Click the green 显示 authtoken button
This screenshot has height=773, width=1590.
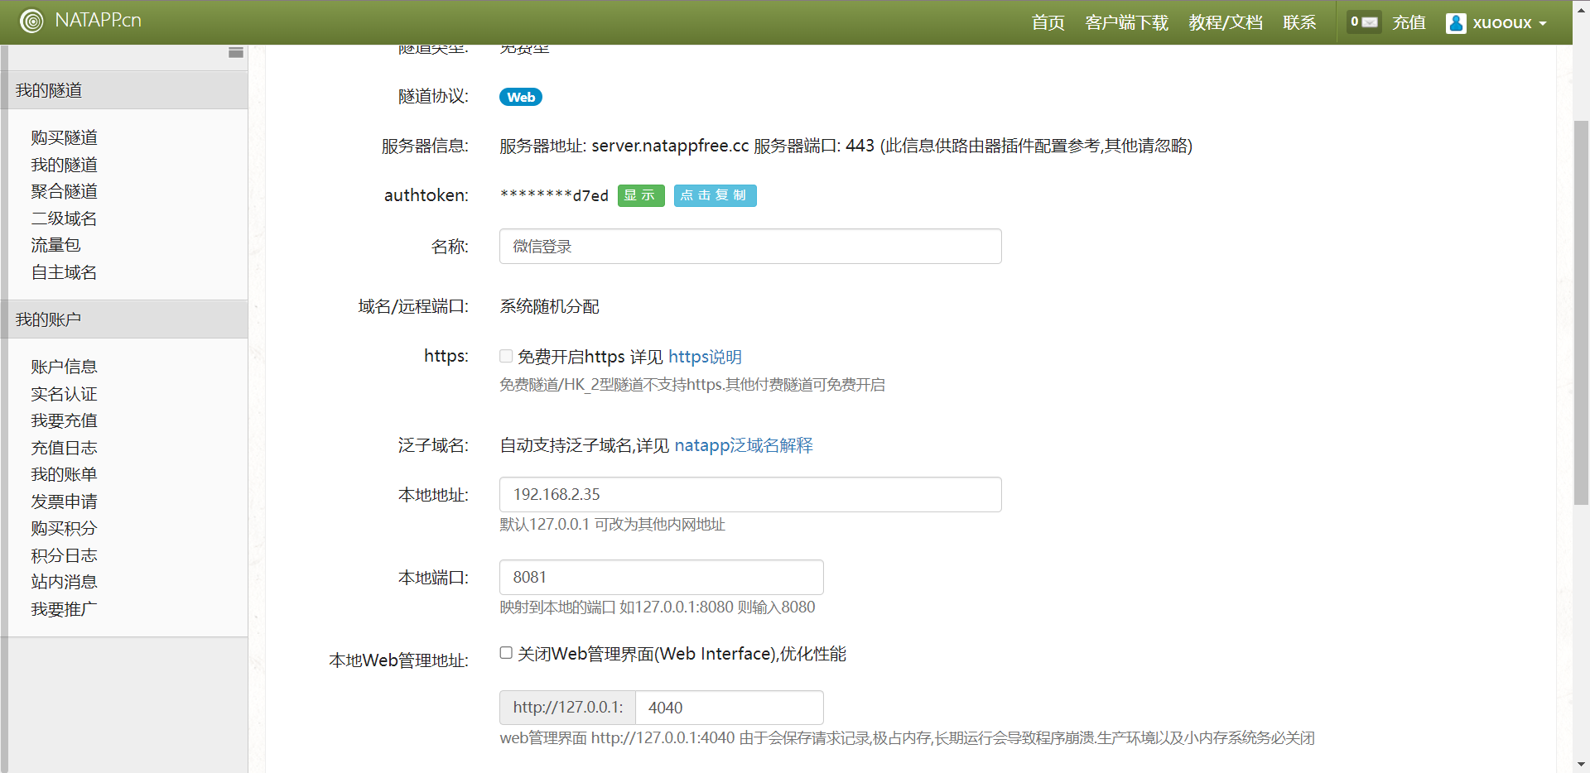pos(641,195)
